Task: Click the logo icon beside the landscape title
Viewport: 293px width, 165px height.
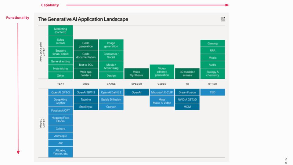Action: [223, 19]
